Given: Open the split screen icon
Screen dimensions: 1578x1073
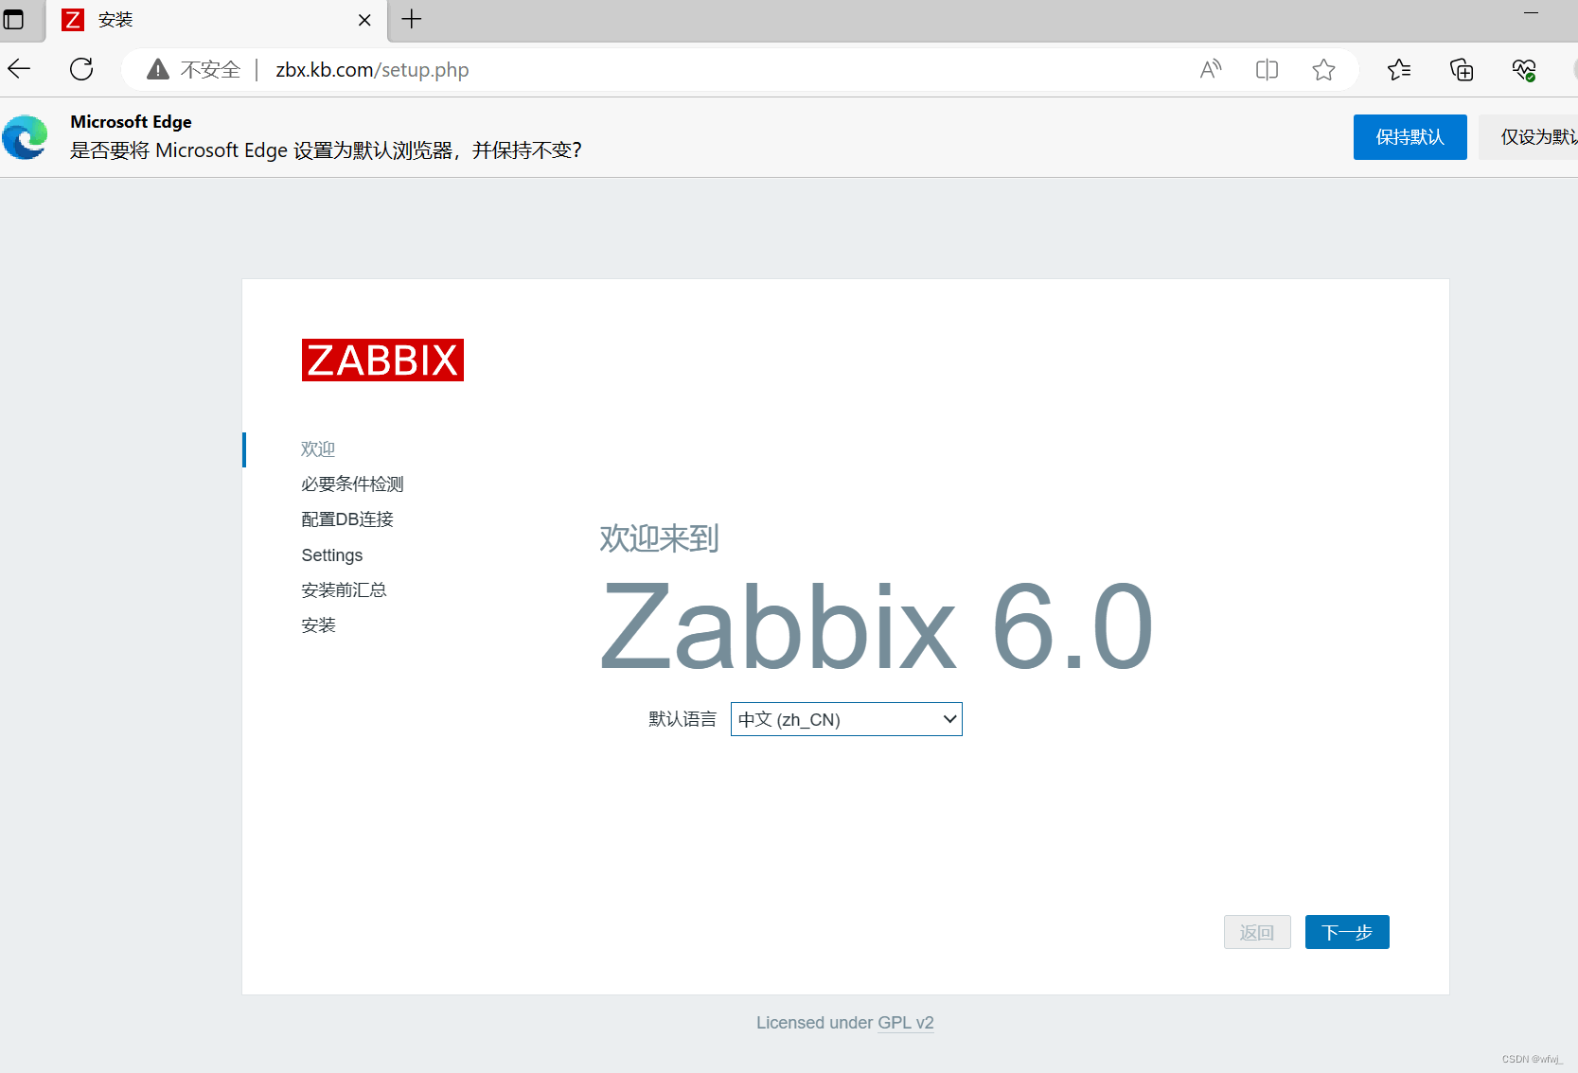Looking at the screenshot, I should [x=1267, y=69].
